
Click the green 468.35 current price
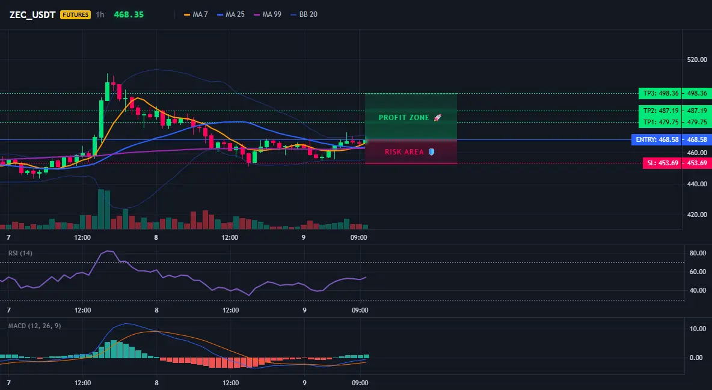(x=129, y=14)
